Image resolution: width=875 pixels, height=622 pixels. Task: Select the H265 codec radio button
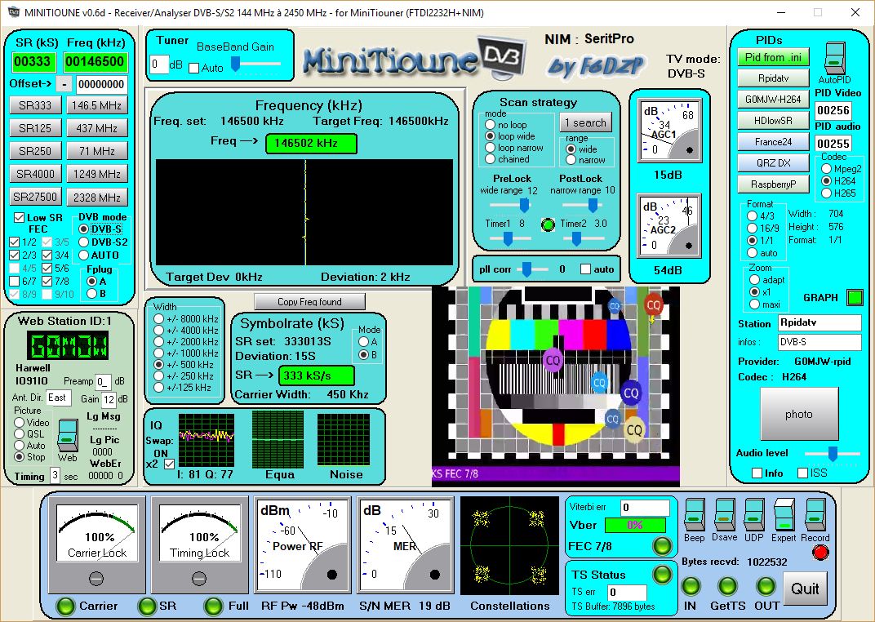tap(827, 193)
